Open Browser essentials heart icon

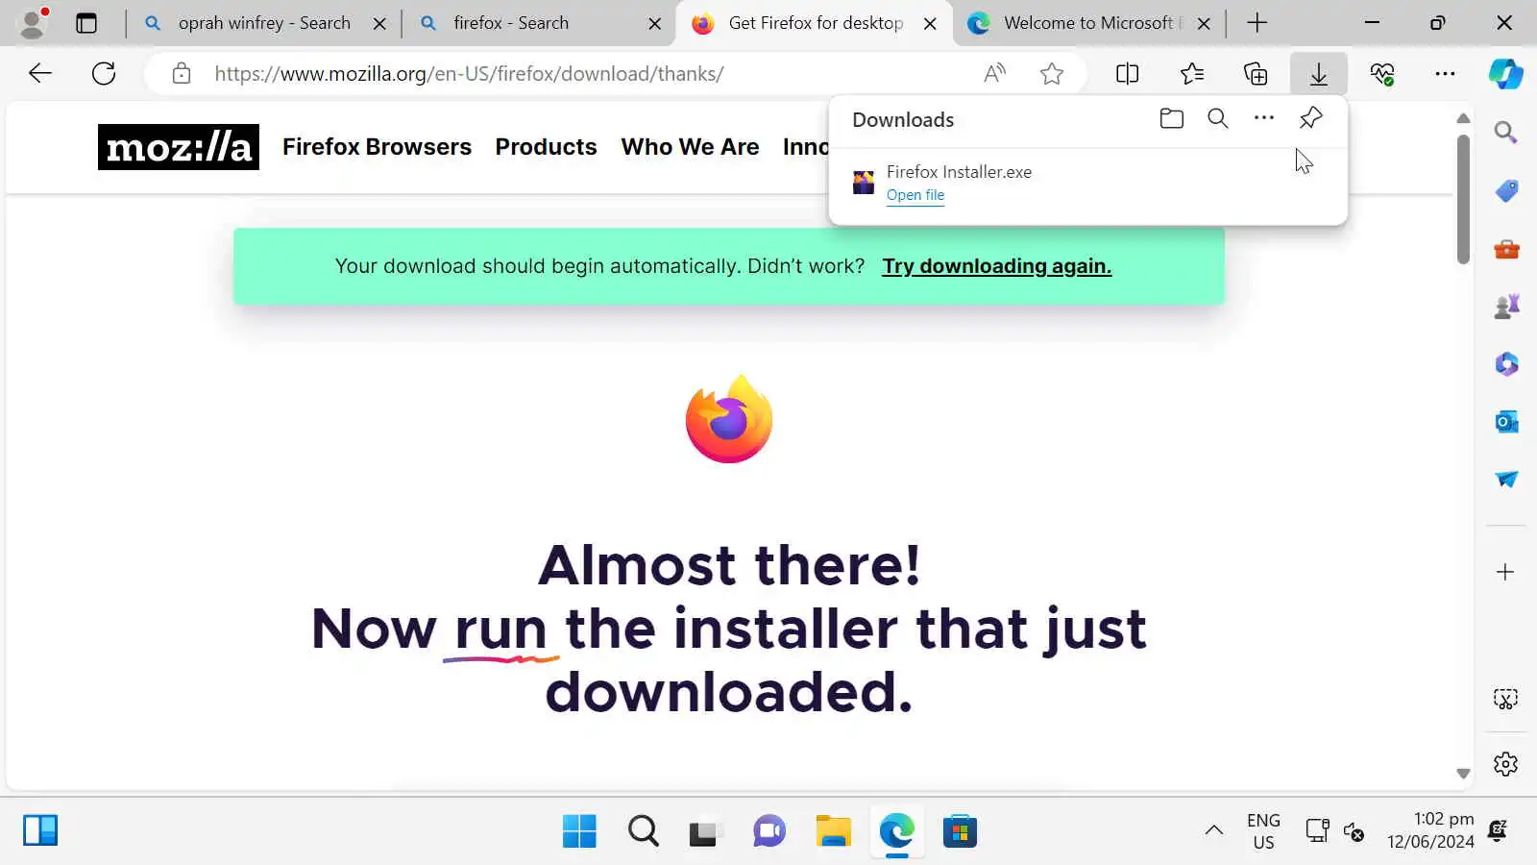coord(1382,73)
